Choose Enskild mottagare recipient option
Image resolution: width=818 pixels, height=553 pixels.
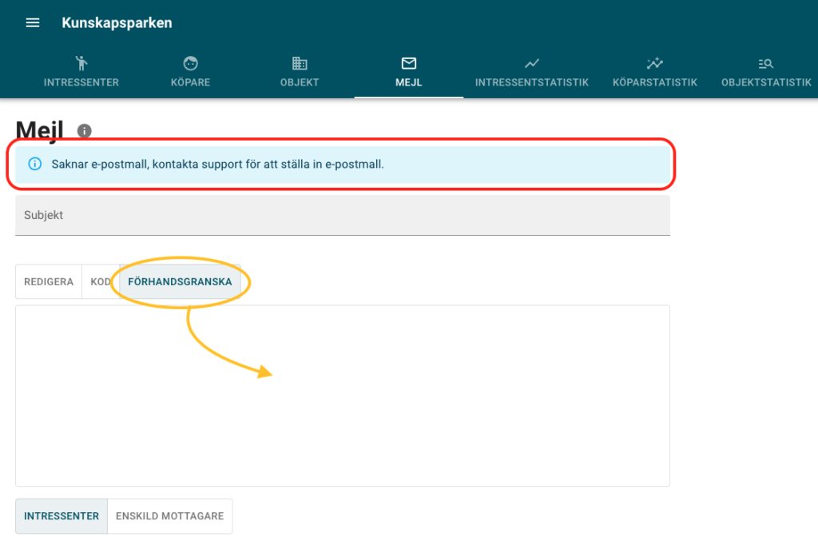[169, 516]
